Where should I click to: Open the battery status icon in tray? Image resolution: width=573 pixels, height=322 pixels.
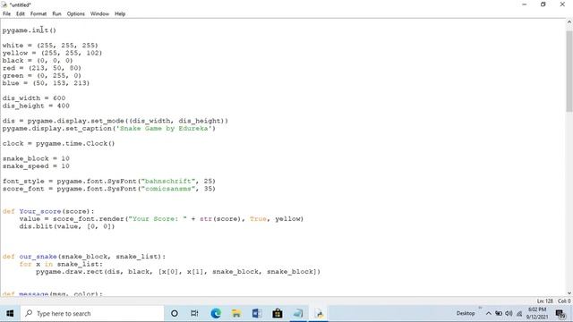click(499, 313)
